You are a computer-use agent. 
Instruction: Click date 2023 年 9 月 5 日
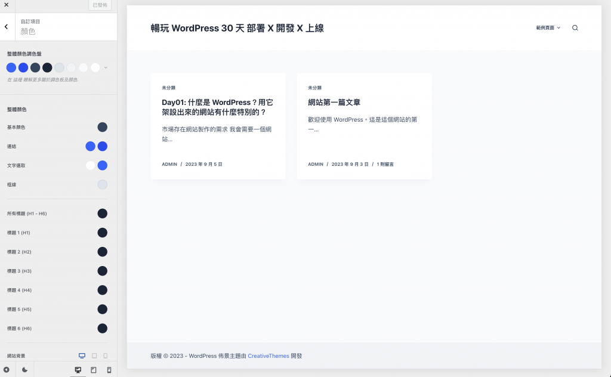click(204, 165)
